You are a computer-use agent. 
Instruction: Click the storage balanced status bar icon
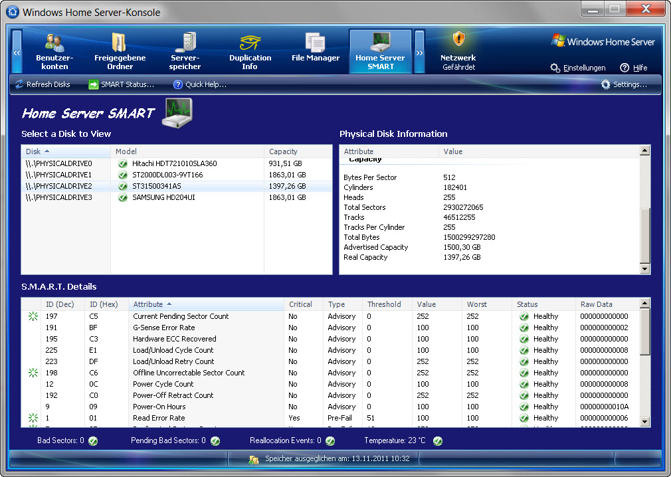[254, 460]
